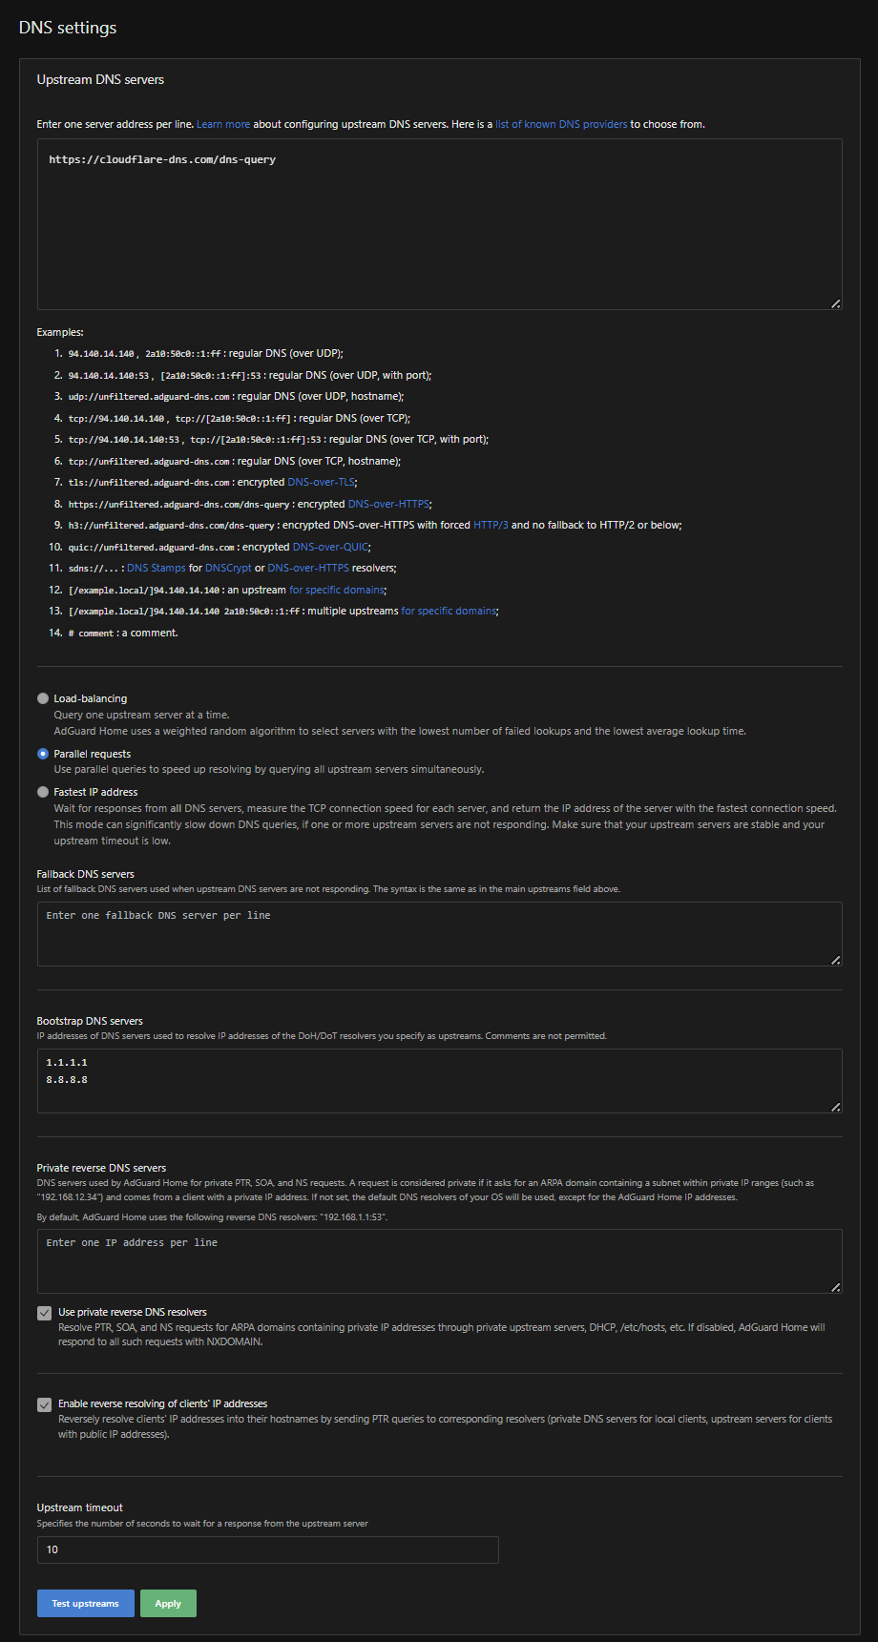Grab the resize handle of upstream servers textarea
Viewport: 878px width, 1642px height.
tap(836, 303)
